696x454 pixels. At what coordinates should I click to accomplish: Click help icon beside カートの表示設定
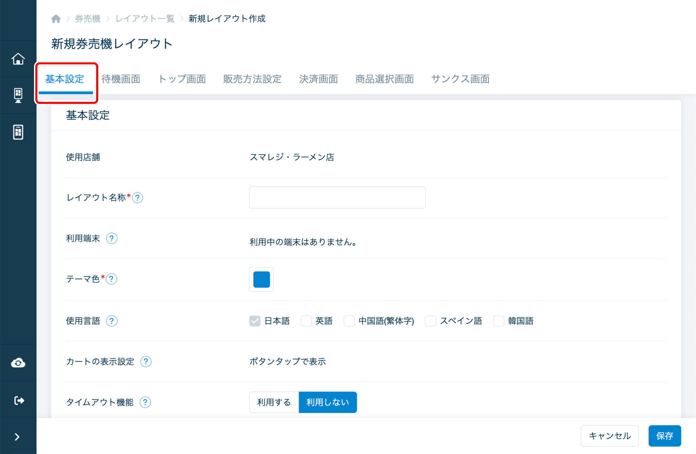pos(146,362)
